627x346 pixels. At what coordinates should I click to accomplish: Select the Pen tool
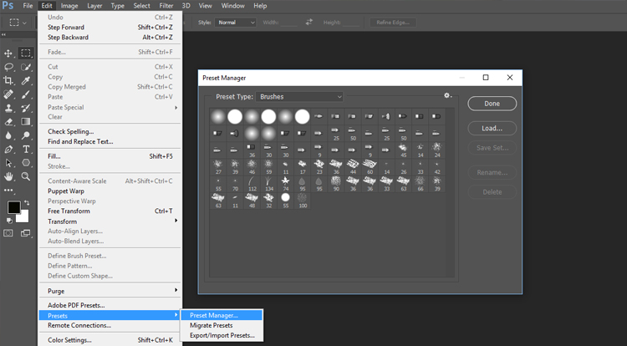(8, 150)
